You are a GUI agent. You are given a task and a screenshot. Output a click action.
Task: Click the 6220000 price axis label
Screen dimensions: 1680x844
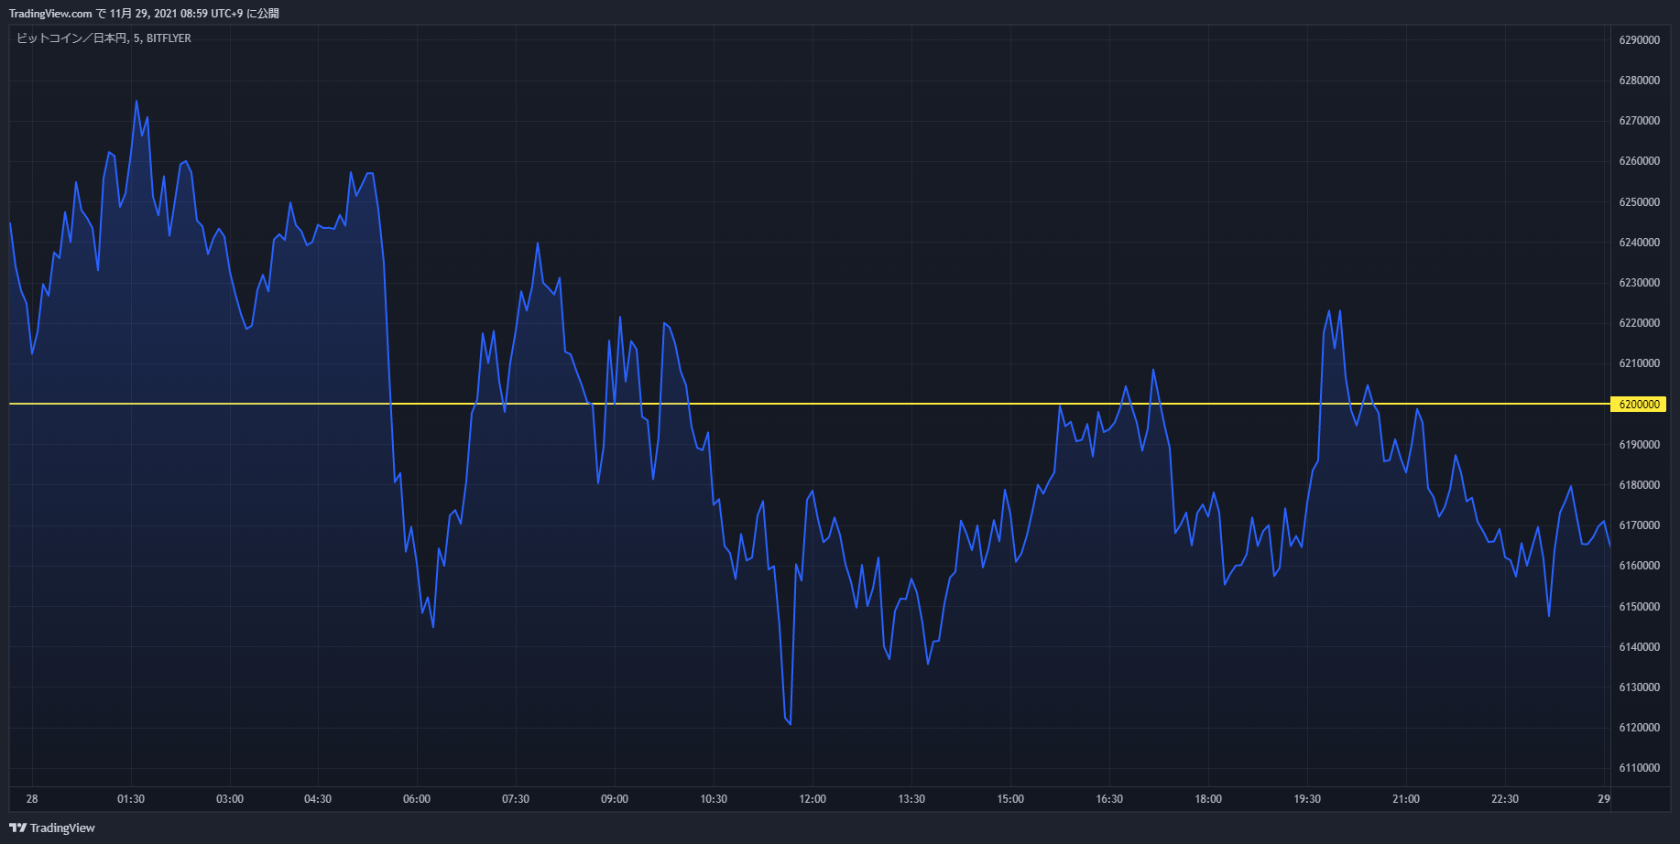[x=1639, y=323]
